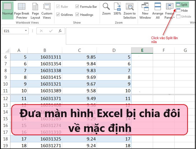The width and height of the screenshot is (196, 149).
Task: Select column B header
Action: pyautogui.click(x=45, y=51)
